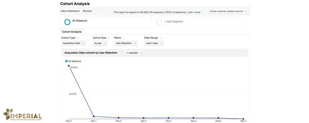Click Add to Dashboard
309x123 pixels.
70,11
